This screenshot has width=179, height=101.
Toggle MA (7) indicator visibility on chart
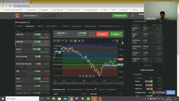click(61, 49)
